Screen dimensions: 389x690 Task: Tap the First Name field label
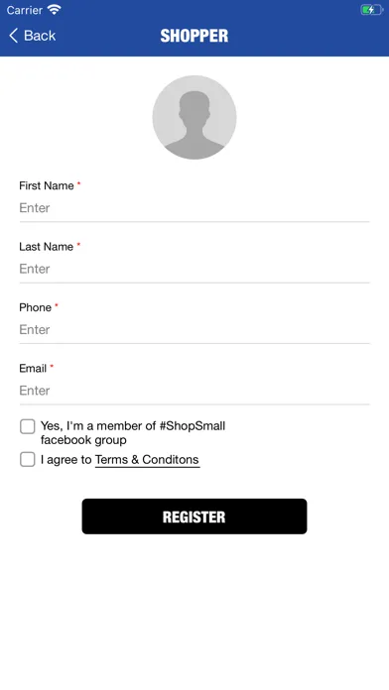[47, 185]
